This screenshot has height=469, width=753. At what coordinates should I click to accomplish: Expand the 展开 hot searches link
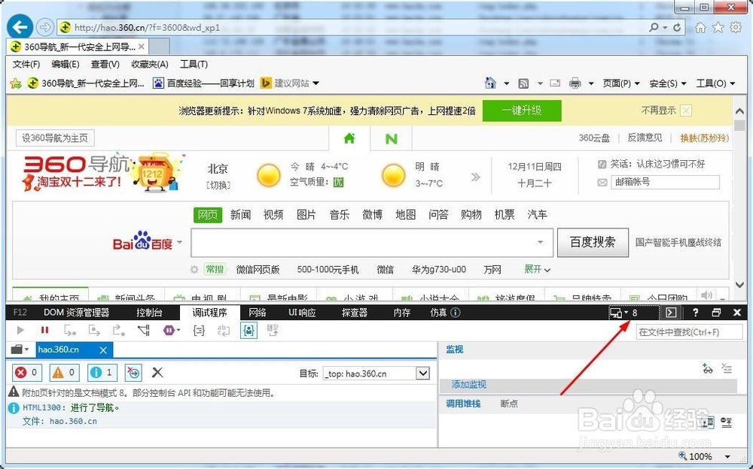coord(537,270)
